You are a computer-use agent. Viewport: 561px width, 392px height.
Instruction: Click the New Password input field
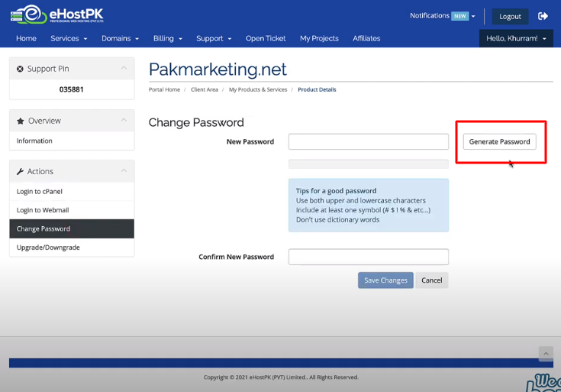[x=369, y=141]
